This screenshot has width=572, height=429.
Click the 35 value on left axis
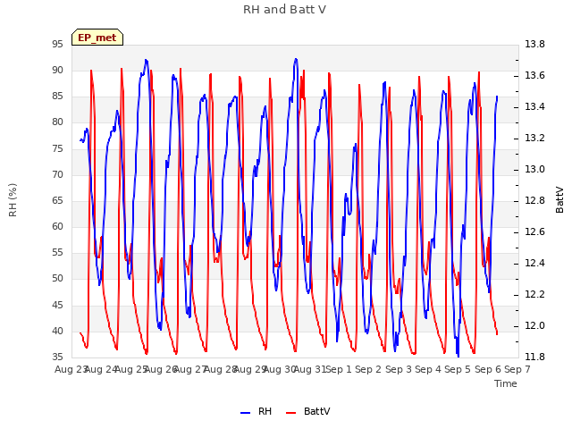coord(57,357)
